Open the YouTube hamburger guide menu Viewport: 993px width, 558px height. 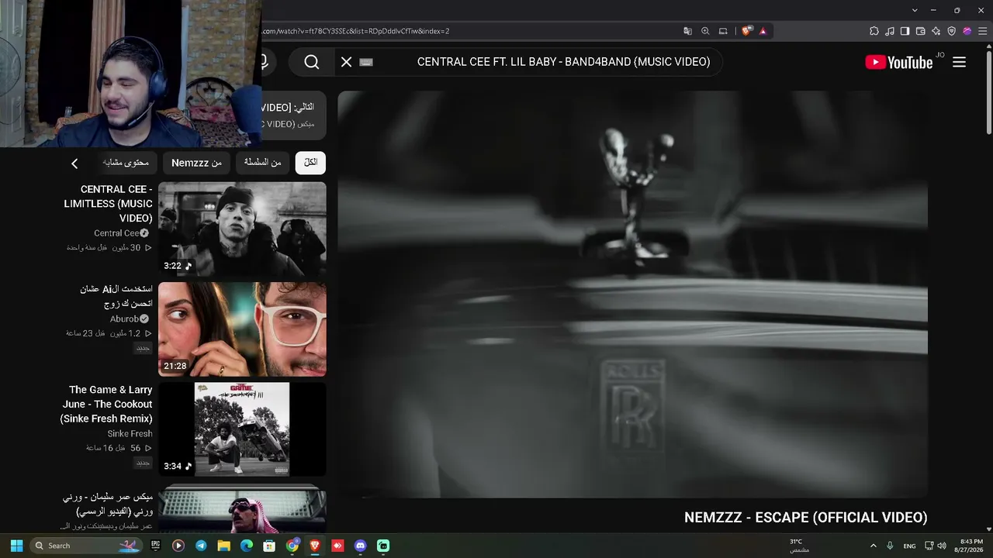coord(959,62)
